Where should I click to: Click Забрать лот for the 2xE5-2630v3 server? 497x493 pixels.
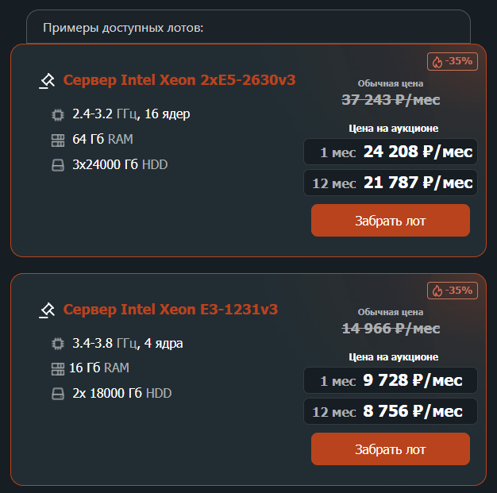391,221
